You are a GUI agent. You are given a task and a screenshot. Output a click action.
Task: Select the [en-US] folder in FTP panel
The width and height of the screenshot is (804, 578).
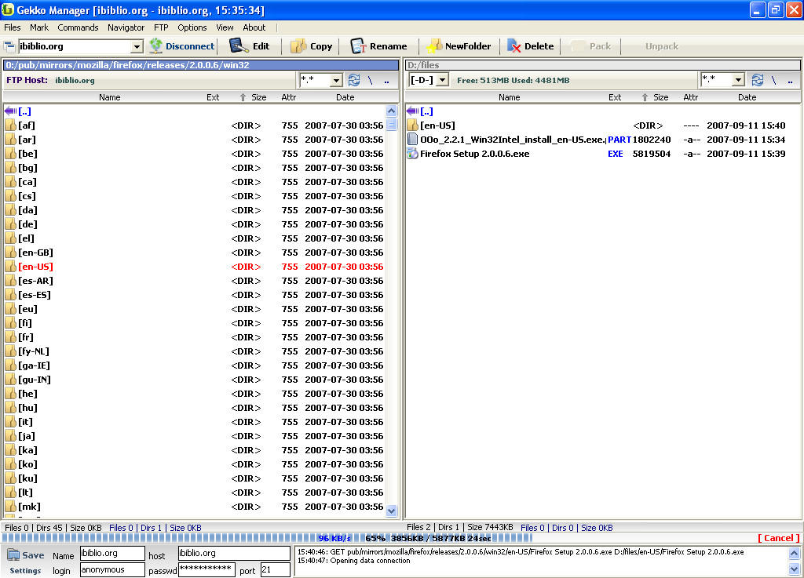click(x=36, y=267)
